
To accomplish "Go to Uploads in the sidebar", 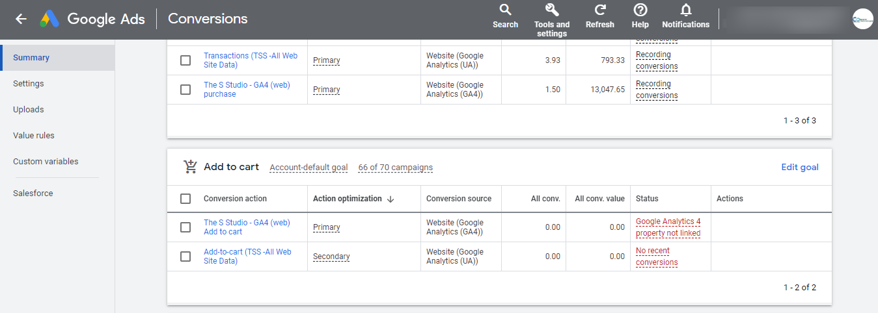I will tap(29, 110).
